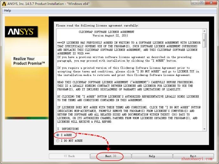Maximize the installer window
Viewport: 219px width, 164px height.
[202, 3]
